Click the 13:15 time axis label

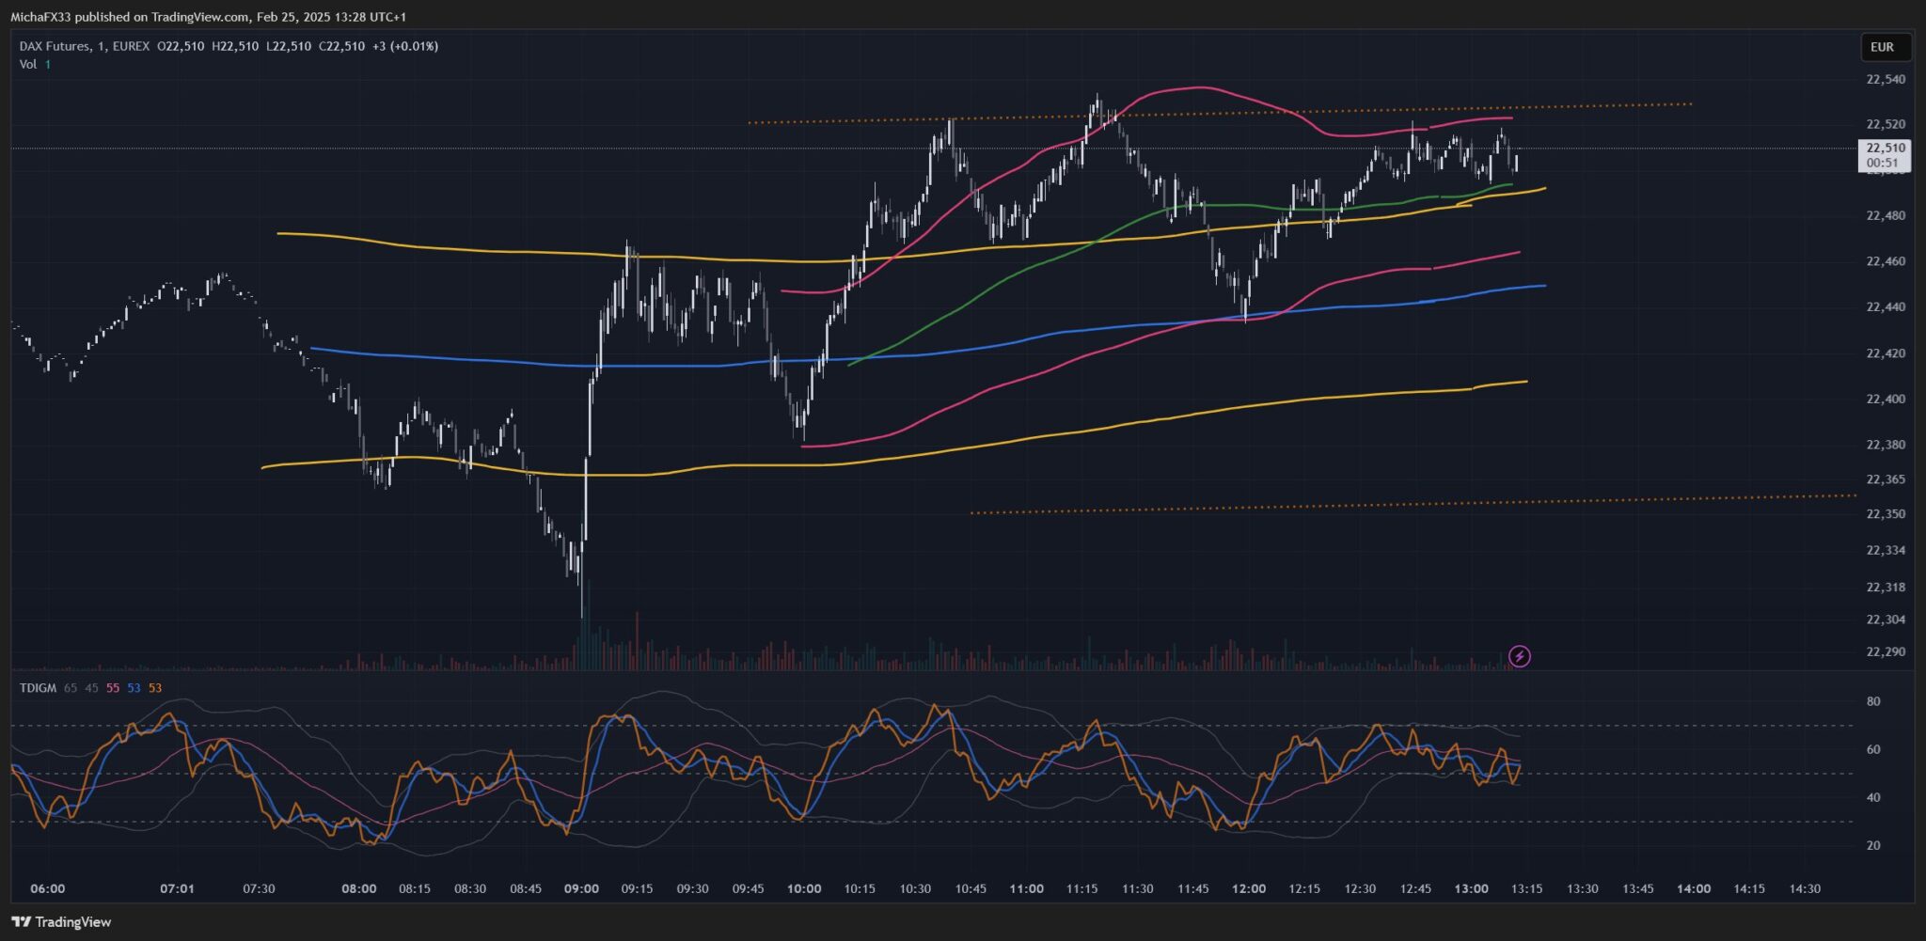tap(1526, 889)
